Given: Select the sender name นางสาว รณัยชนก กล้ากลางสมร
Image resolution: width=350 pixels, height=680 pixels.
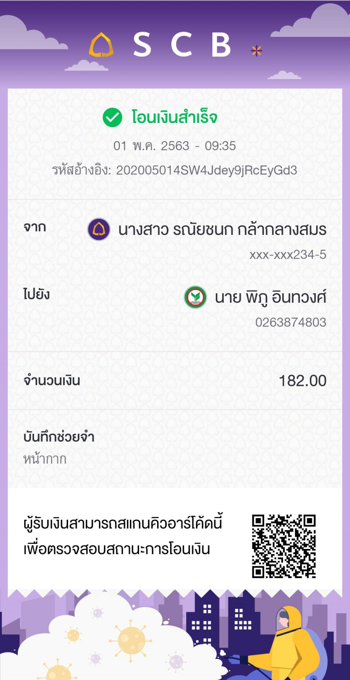Looking at the screenshot, I should pyautogui.click(x=222, y=230).
